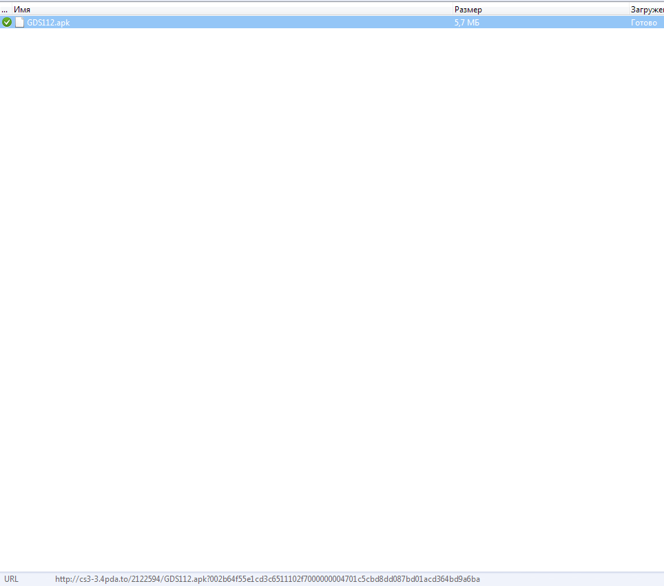Click the download URL text at the bottom

267,579
